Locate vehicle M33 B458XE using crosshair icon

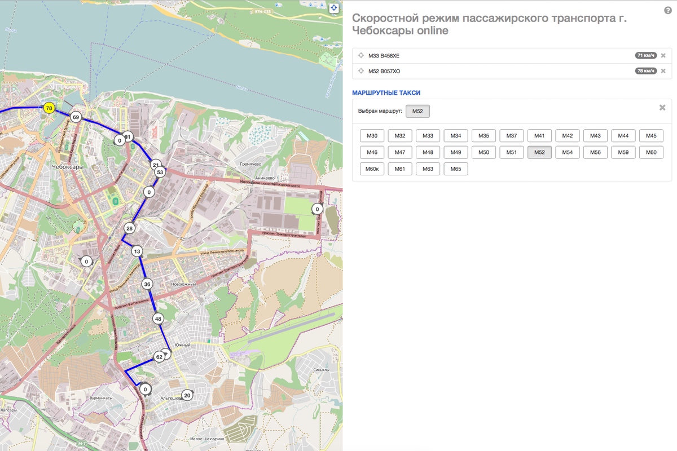[x=361, y=56]
